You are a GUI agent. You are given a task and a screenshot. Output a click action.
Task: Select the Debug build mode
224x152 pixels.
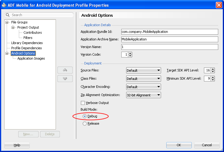84,116
